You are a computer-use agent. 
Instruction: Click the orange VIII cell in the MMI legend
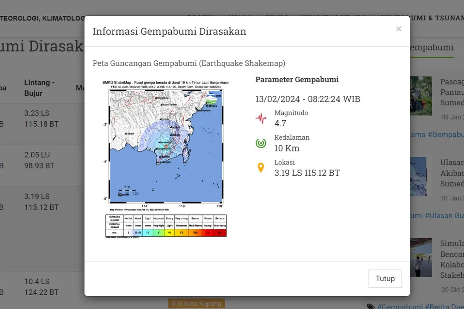coord(195,233)
